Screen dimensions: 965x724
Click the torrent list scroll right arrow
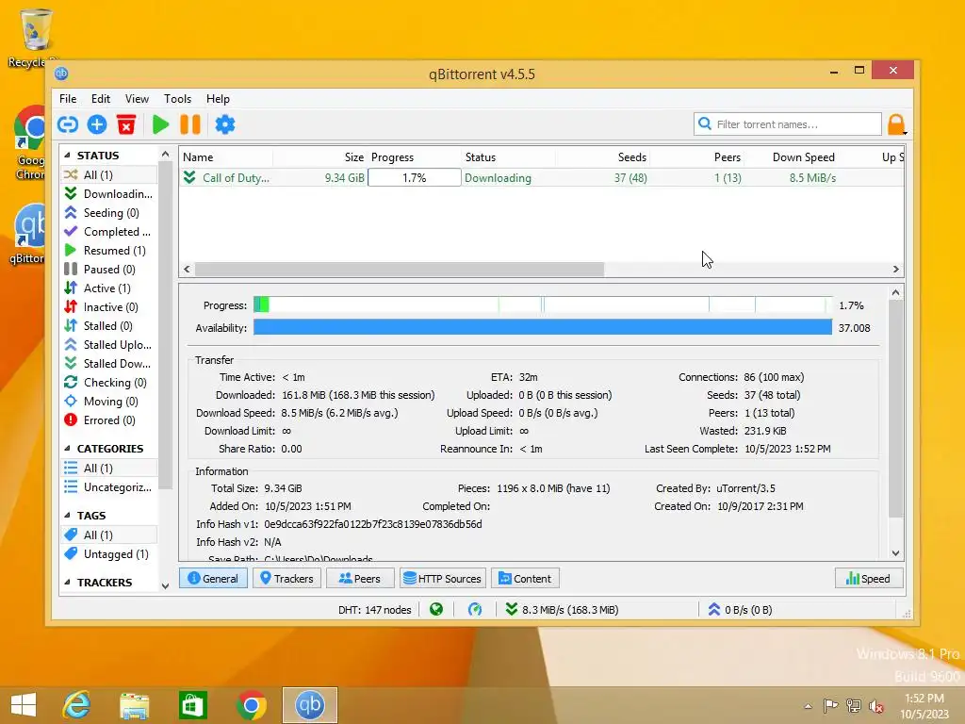point(895,269)
